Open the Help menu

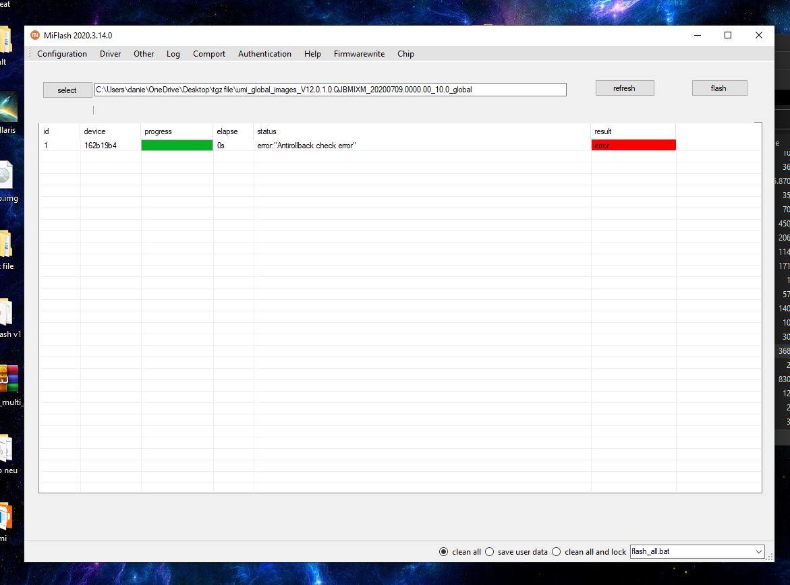tap(312, 54)
